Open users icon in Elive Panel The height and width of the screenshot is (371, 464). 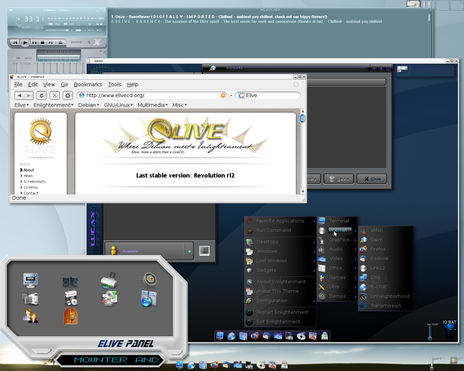click(30, 315)
